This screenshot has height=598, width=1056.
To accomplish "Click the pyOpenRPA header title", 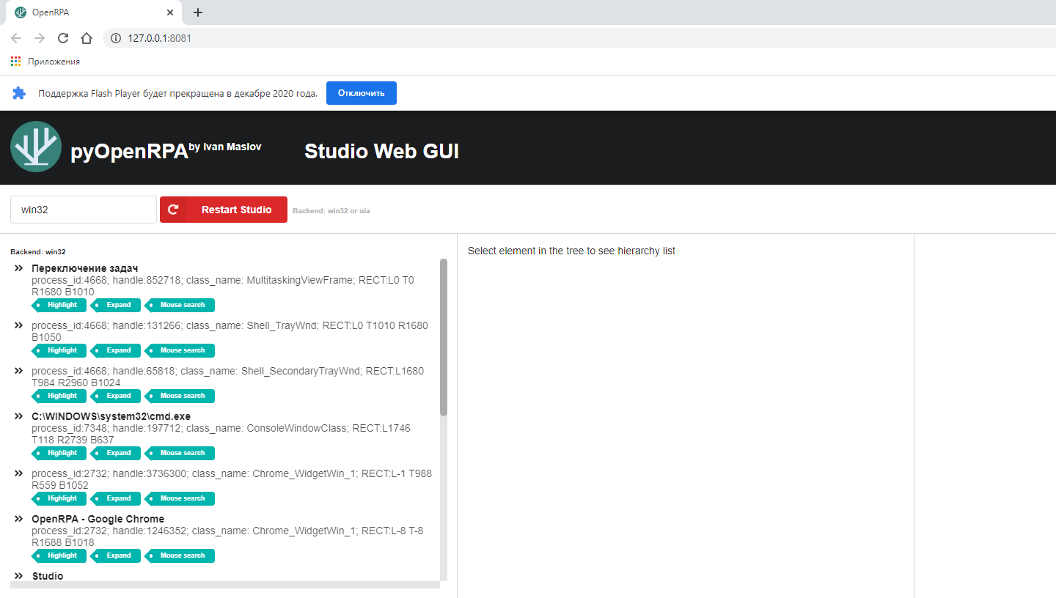I will [130, 151].
